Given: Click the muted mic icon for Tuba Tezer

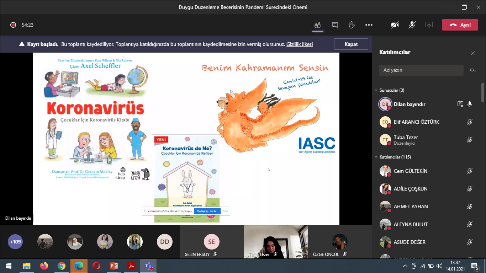Looking at the screenshot, I should coord(470,140).
